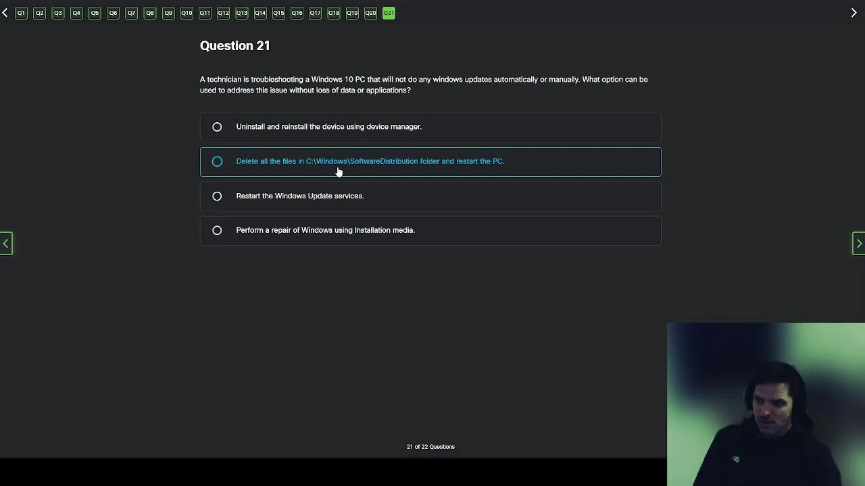Jump to question Q2 in navigator
865x486 pixels.
click(39, 13)
